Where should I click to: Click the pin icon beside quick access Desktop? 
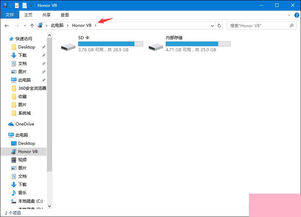[x=43, y=47]
